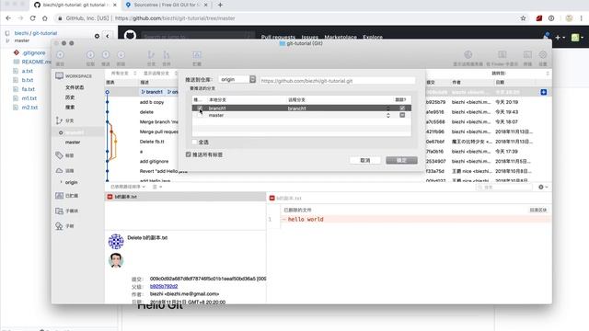589x331 pixels.
Task: Click the parent commit hash link b925b792d2
Action: (x=164, y=286)
